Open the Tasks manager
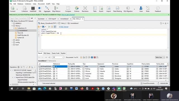 [x=95, y=9]
